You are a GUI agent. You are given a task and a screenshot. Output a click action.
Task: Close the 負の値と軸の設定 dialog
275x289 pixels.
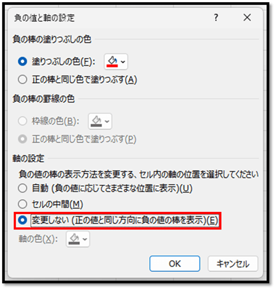[x=247, y=18]
